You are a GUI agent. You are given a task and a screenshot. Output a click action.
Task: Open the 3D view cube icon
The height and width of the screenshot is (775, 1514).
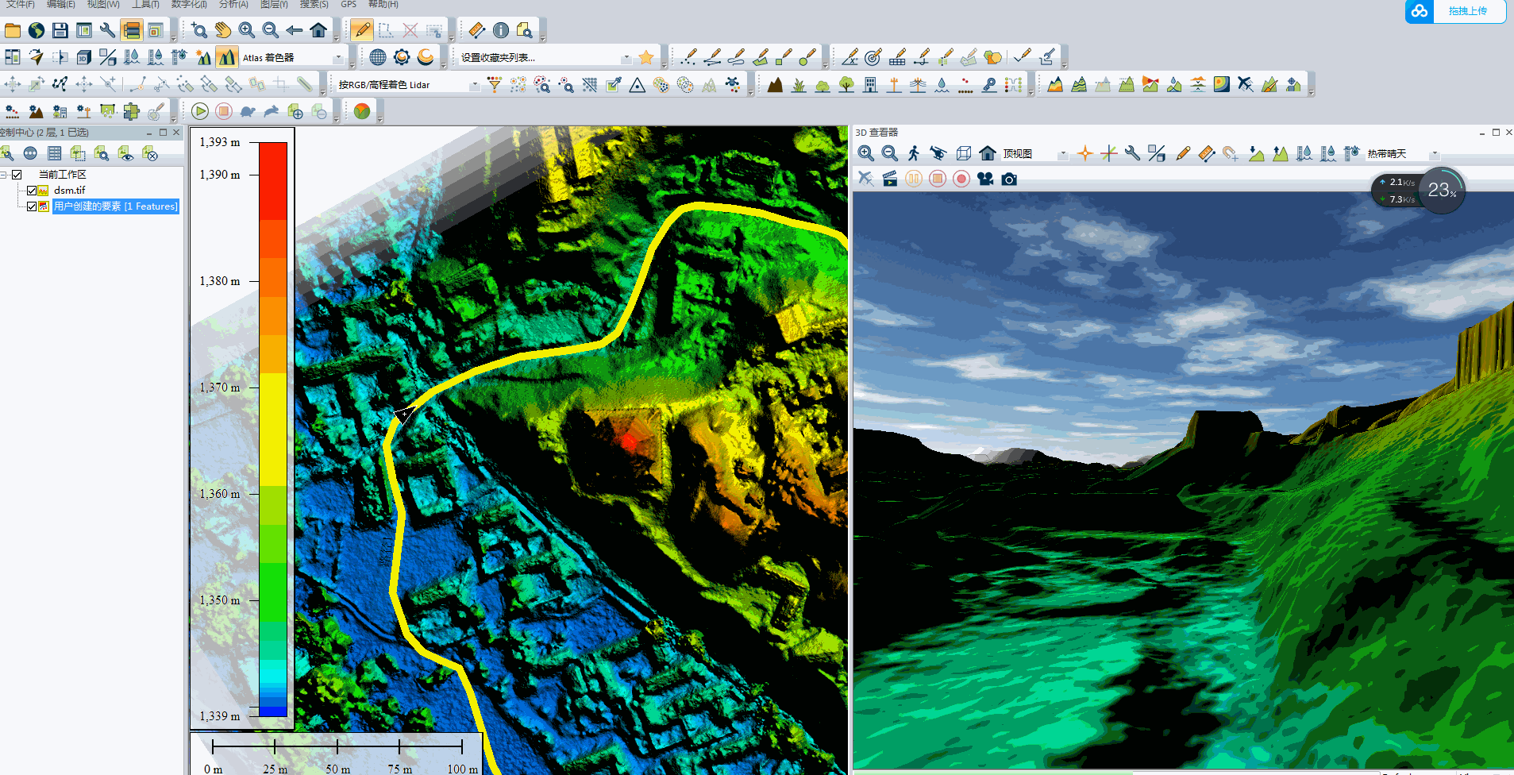[84, 57]
